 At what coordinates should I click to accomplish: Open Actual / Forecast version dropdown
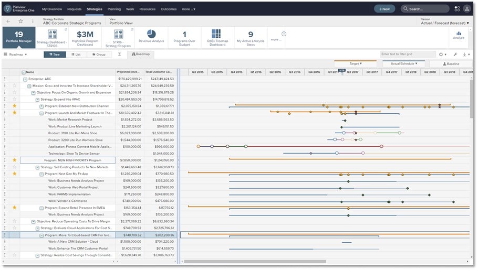click(x=445, y=23)
